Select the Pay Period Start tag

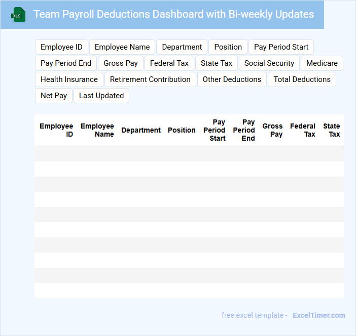click(x=281, y=47)
